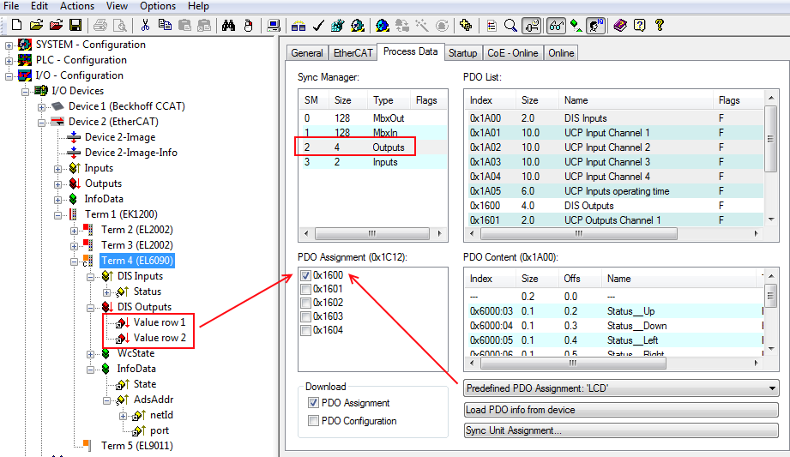Click the list properties toolbar icon
790x457 pixels.
click(491, 25)
